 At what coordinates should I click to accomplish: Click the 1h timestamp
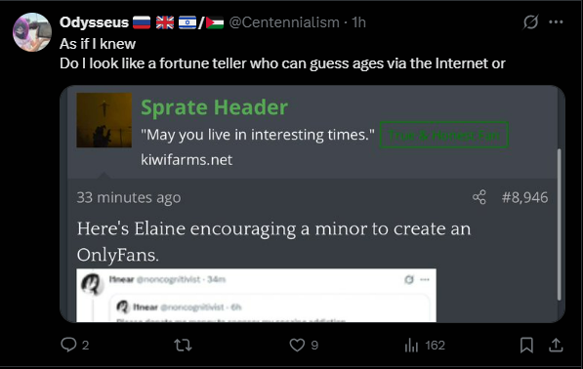(358, 22)
